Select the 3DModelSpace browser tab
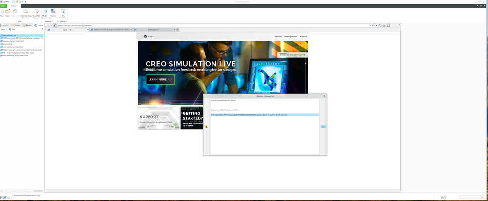The image size is (488, 201). 154,30
